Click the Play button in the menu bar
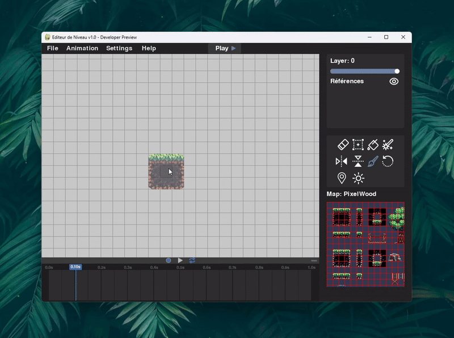The image size is (454, 338). tap(225, 48)
